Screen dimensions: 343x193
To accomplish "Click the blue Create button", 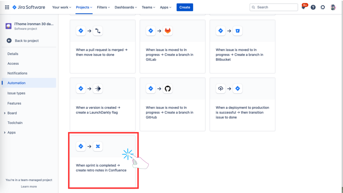I will (x=185, y=7).
